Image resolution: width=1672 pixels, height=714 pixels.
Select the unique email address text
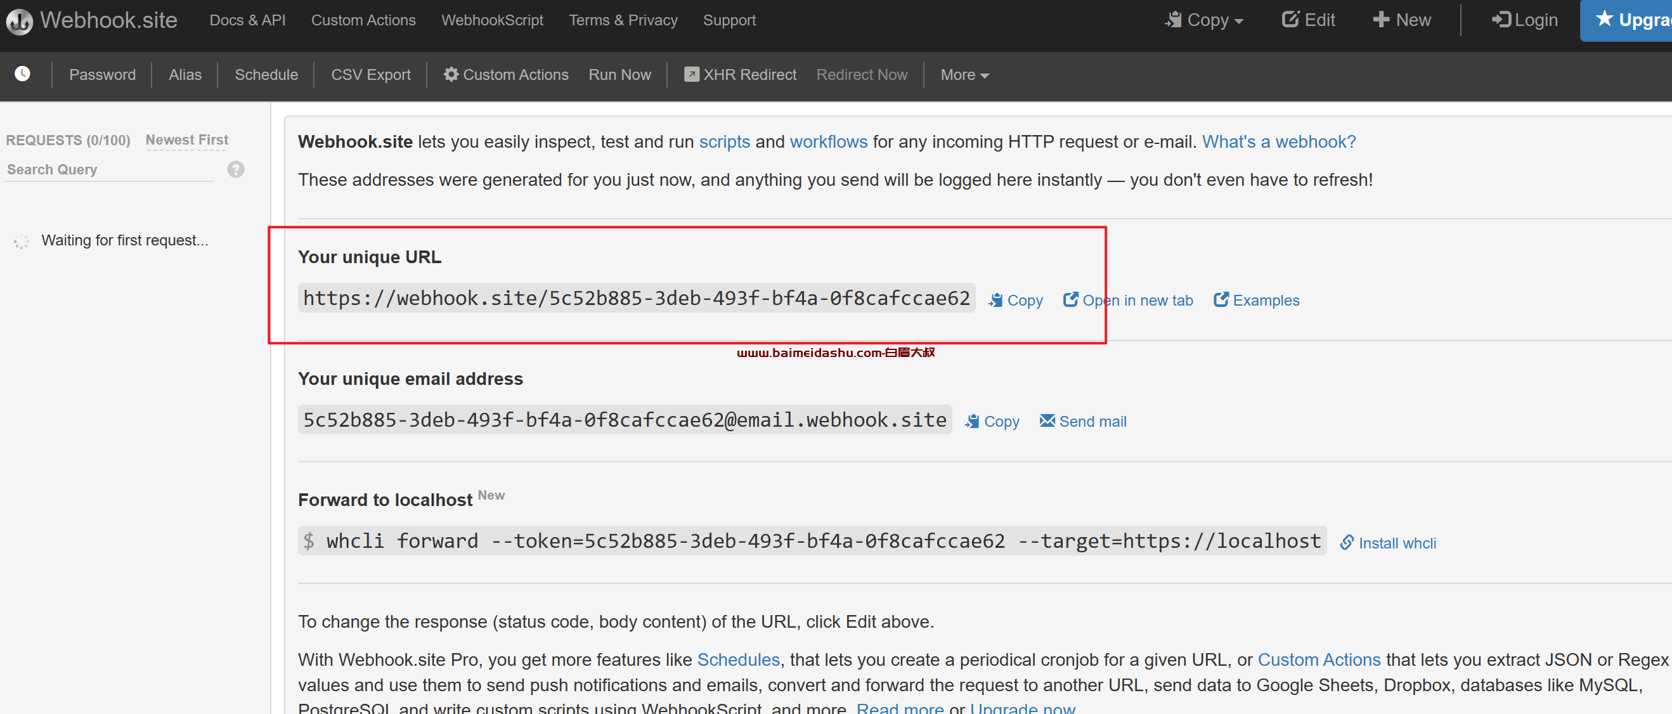click(625, 420)
